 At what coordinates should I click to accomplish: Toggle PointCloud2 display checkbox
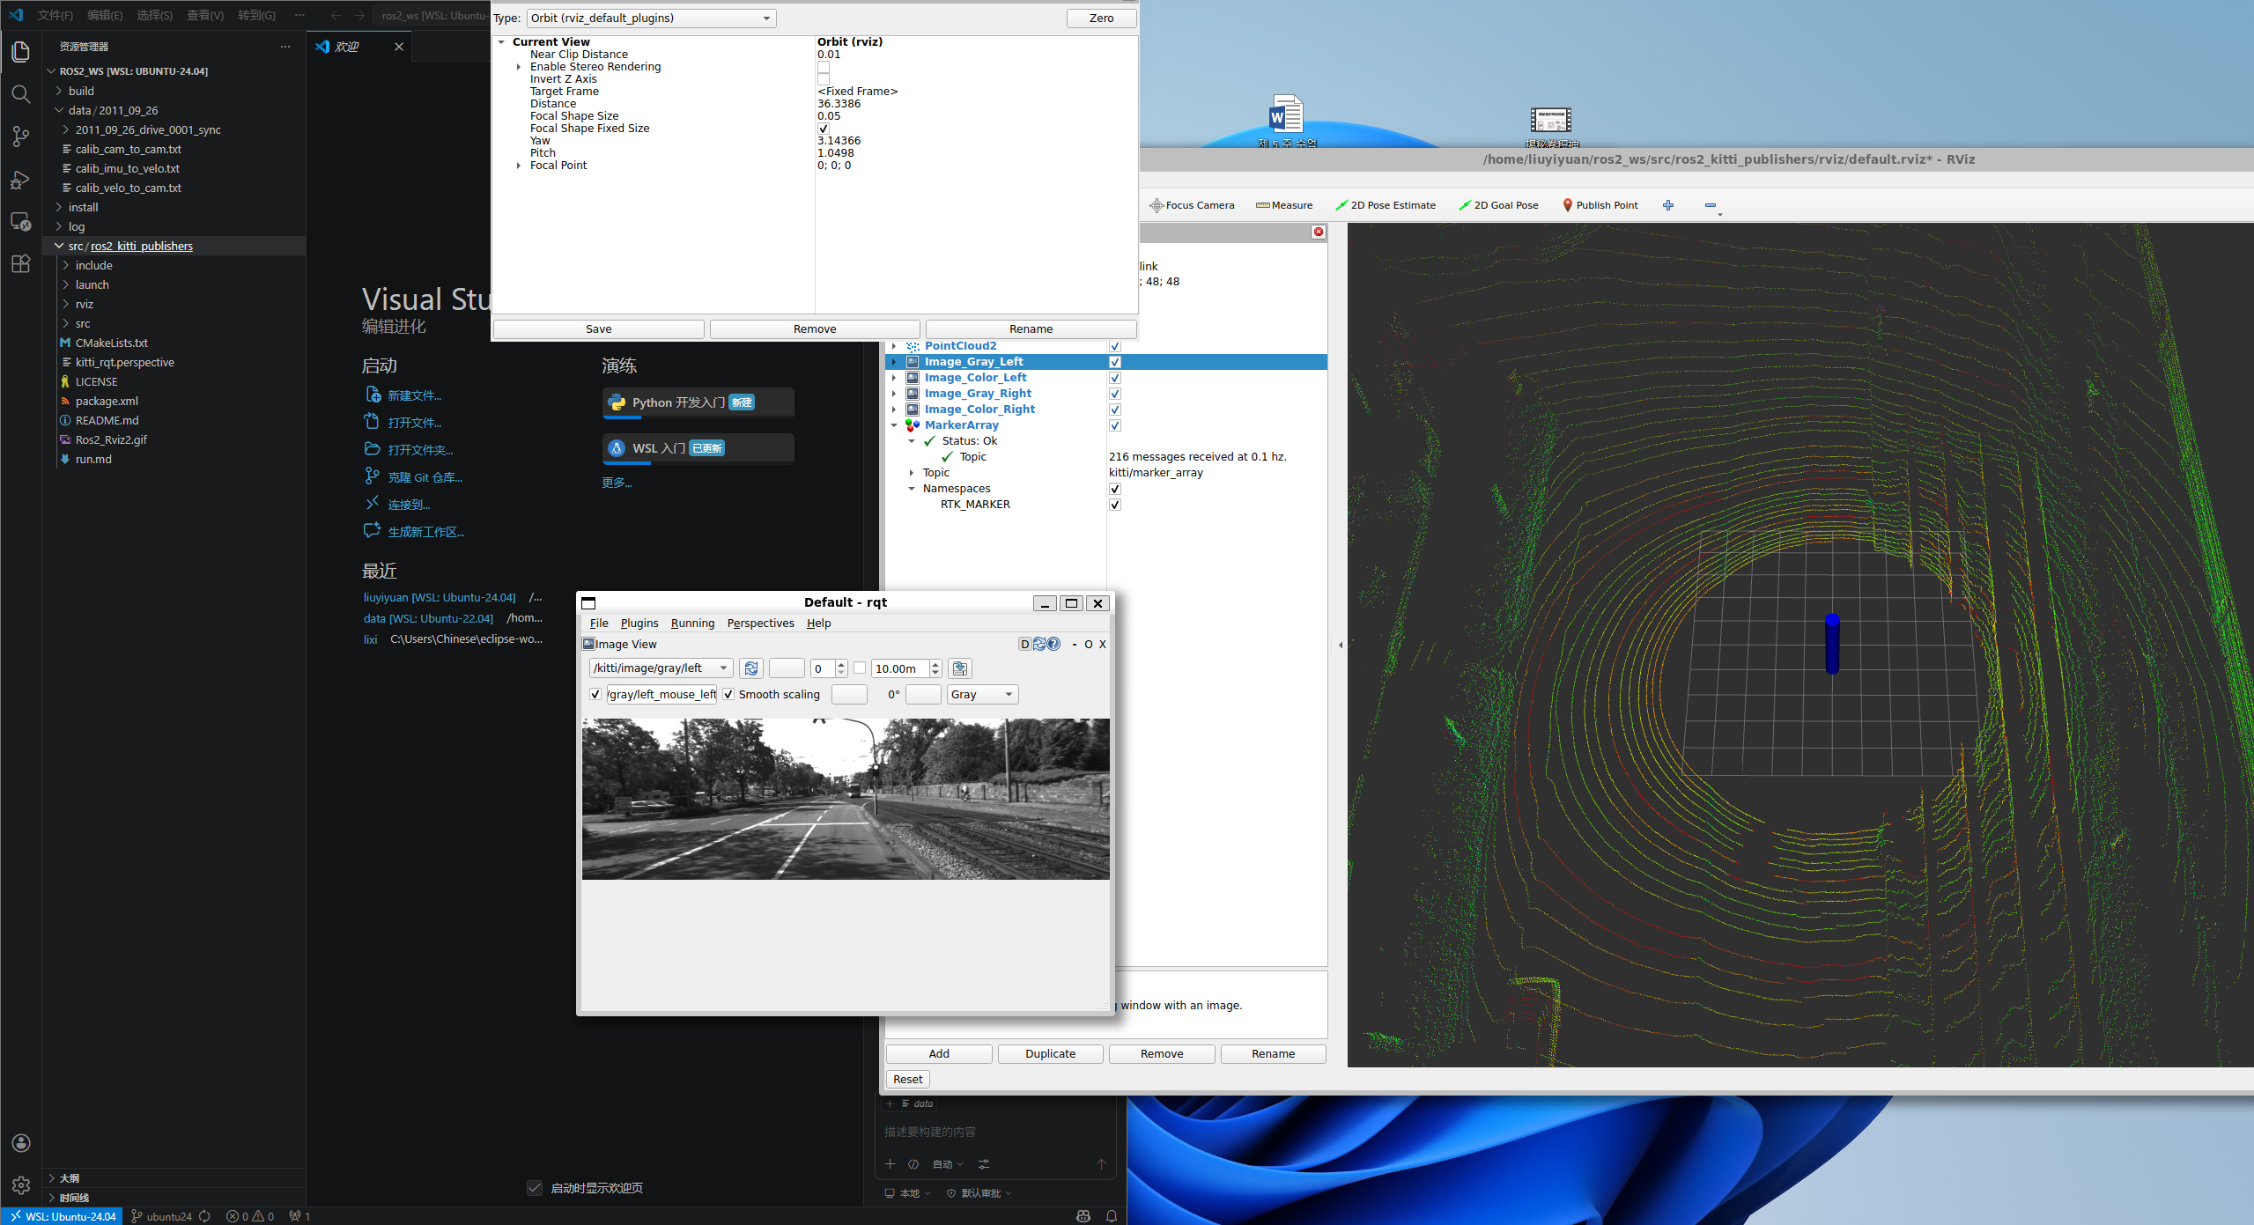(x=1115, y=346)
